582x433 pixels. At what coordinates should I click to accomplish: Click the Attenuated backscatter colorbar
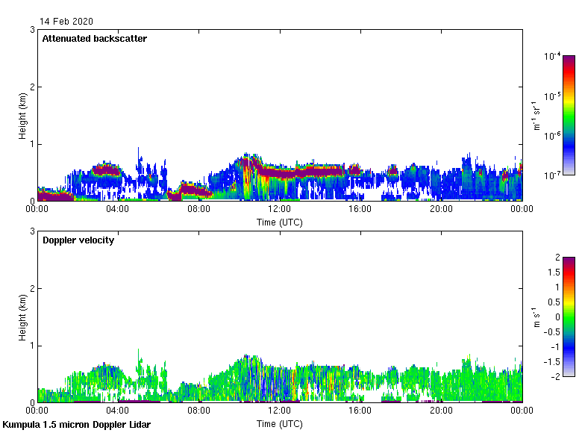[x=569, y=115]
